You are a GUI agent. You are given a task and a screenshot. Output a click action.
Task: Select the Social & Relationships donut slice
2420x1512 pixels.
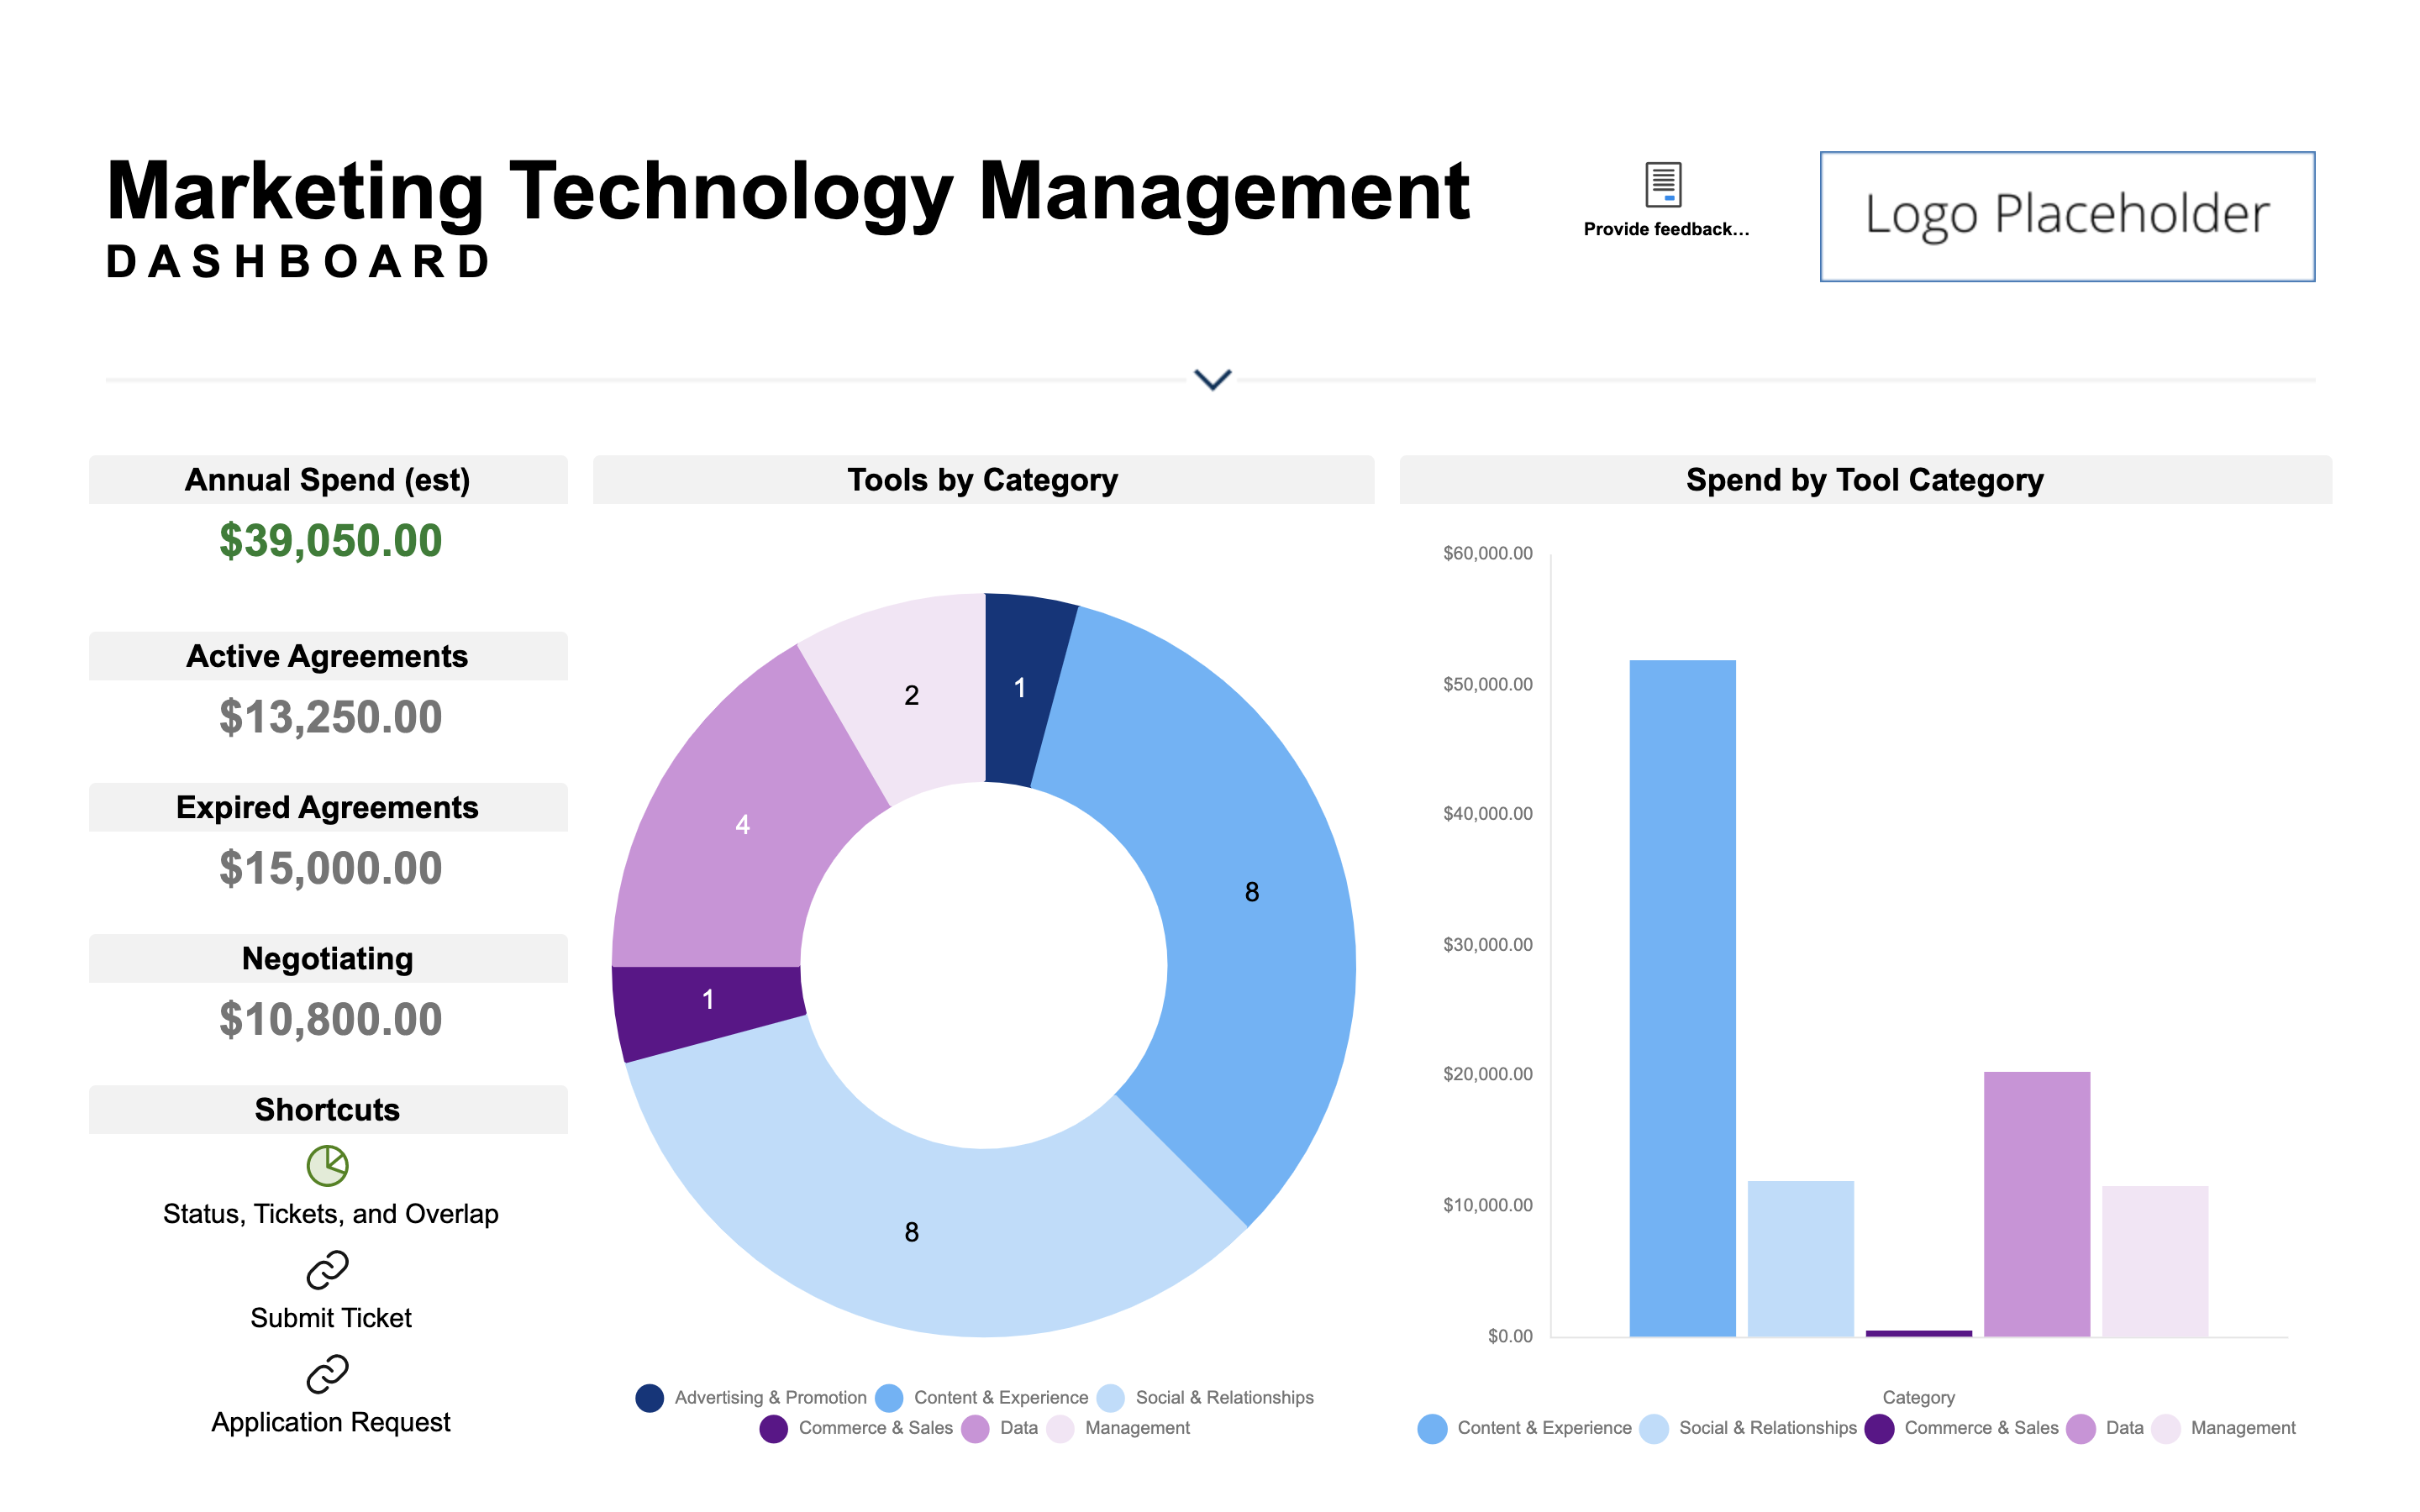pyautogui.click(x=910, y=1232)
